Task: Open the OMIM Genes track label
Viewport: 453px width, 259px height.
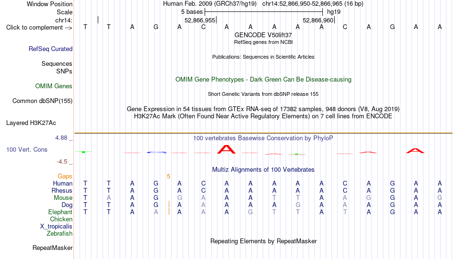Action: [54, 86]
